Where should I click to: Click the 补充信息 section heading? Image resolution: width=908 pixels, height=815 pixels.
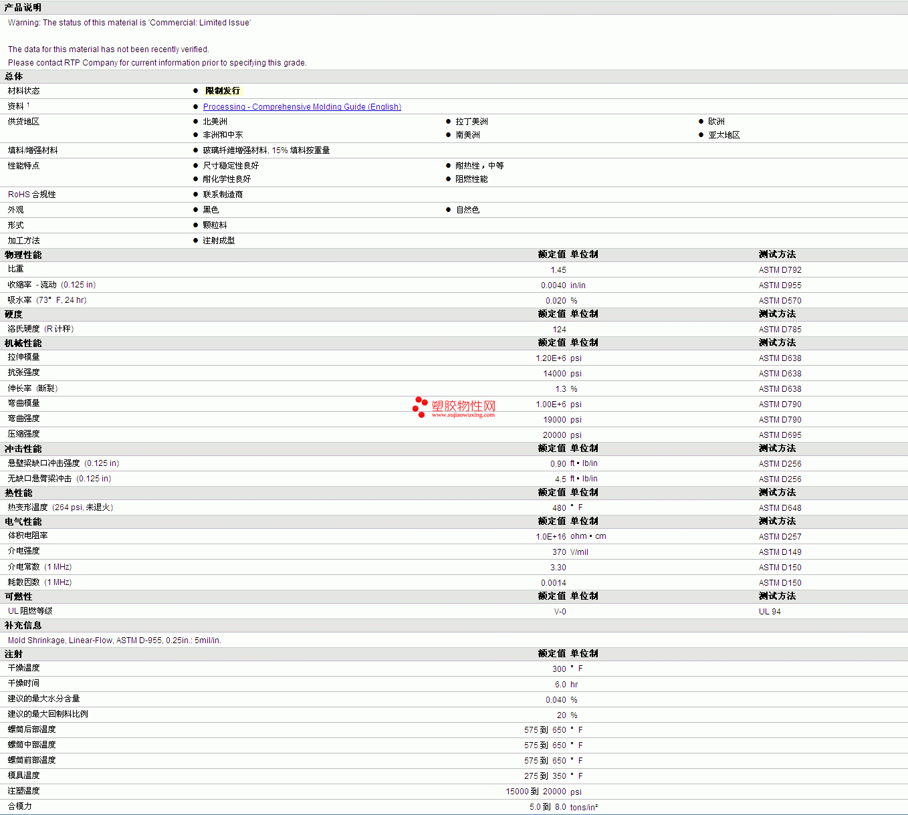(23, 625)
